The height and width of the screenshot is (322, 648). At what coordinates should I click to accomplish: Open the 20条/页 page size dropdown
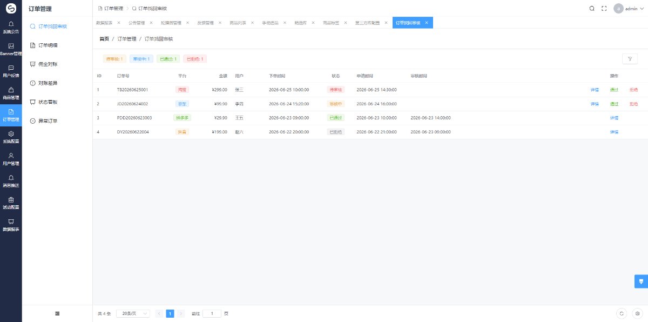tap(133, 313)
